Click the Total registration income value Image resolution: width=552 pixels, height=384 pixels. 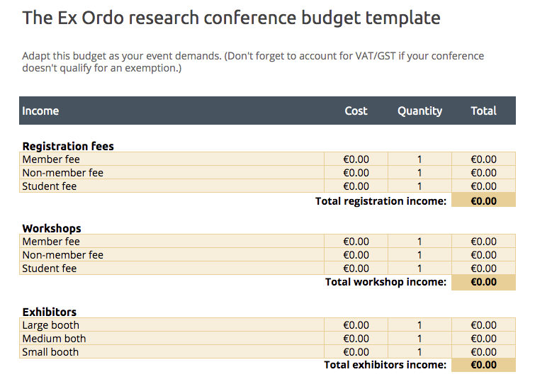pos(483,201)
